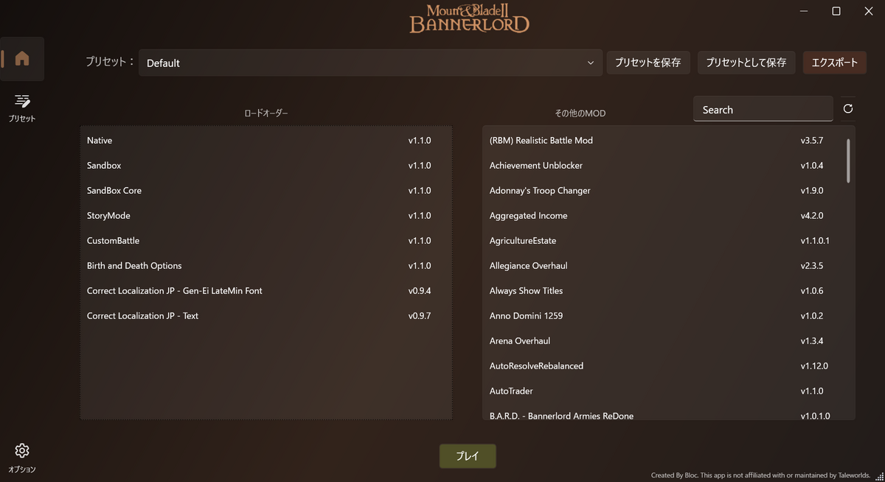The width and height of the screenshot is (885, 482).
Task: Click the エクスポート button
Action: (834, 63)
